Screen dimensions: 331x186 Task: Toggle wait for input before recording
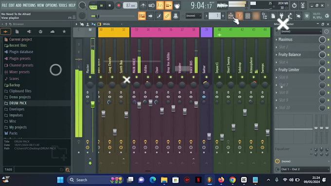point(151,5)
